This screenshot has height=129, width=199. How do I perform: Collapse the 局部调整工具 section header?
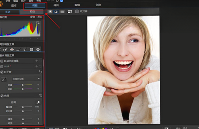point(7,44)
